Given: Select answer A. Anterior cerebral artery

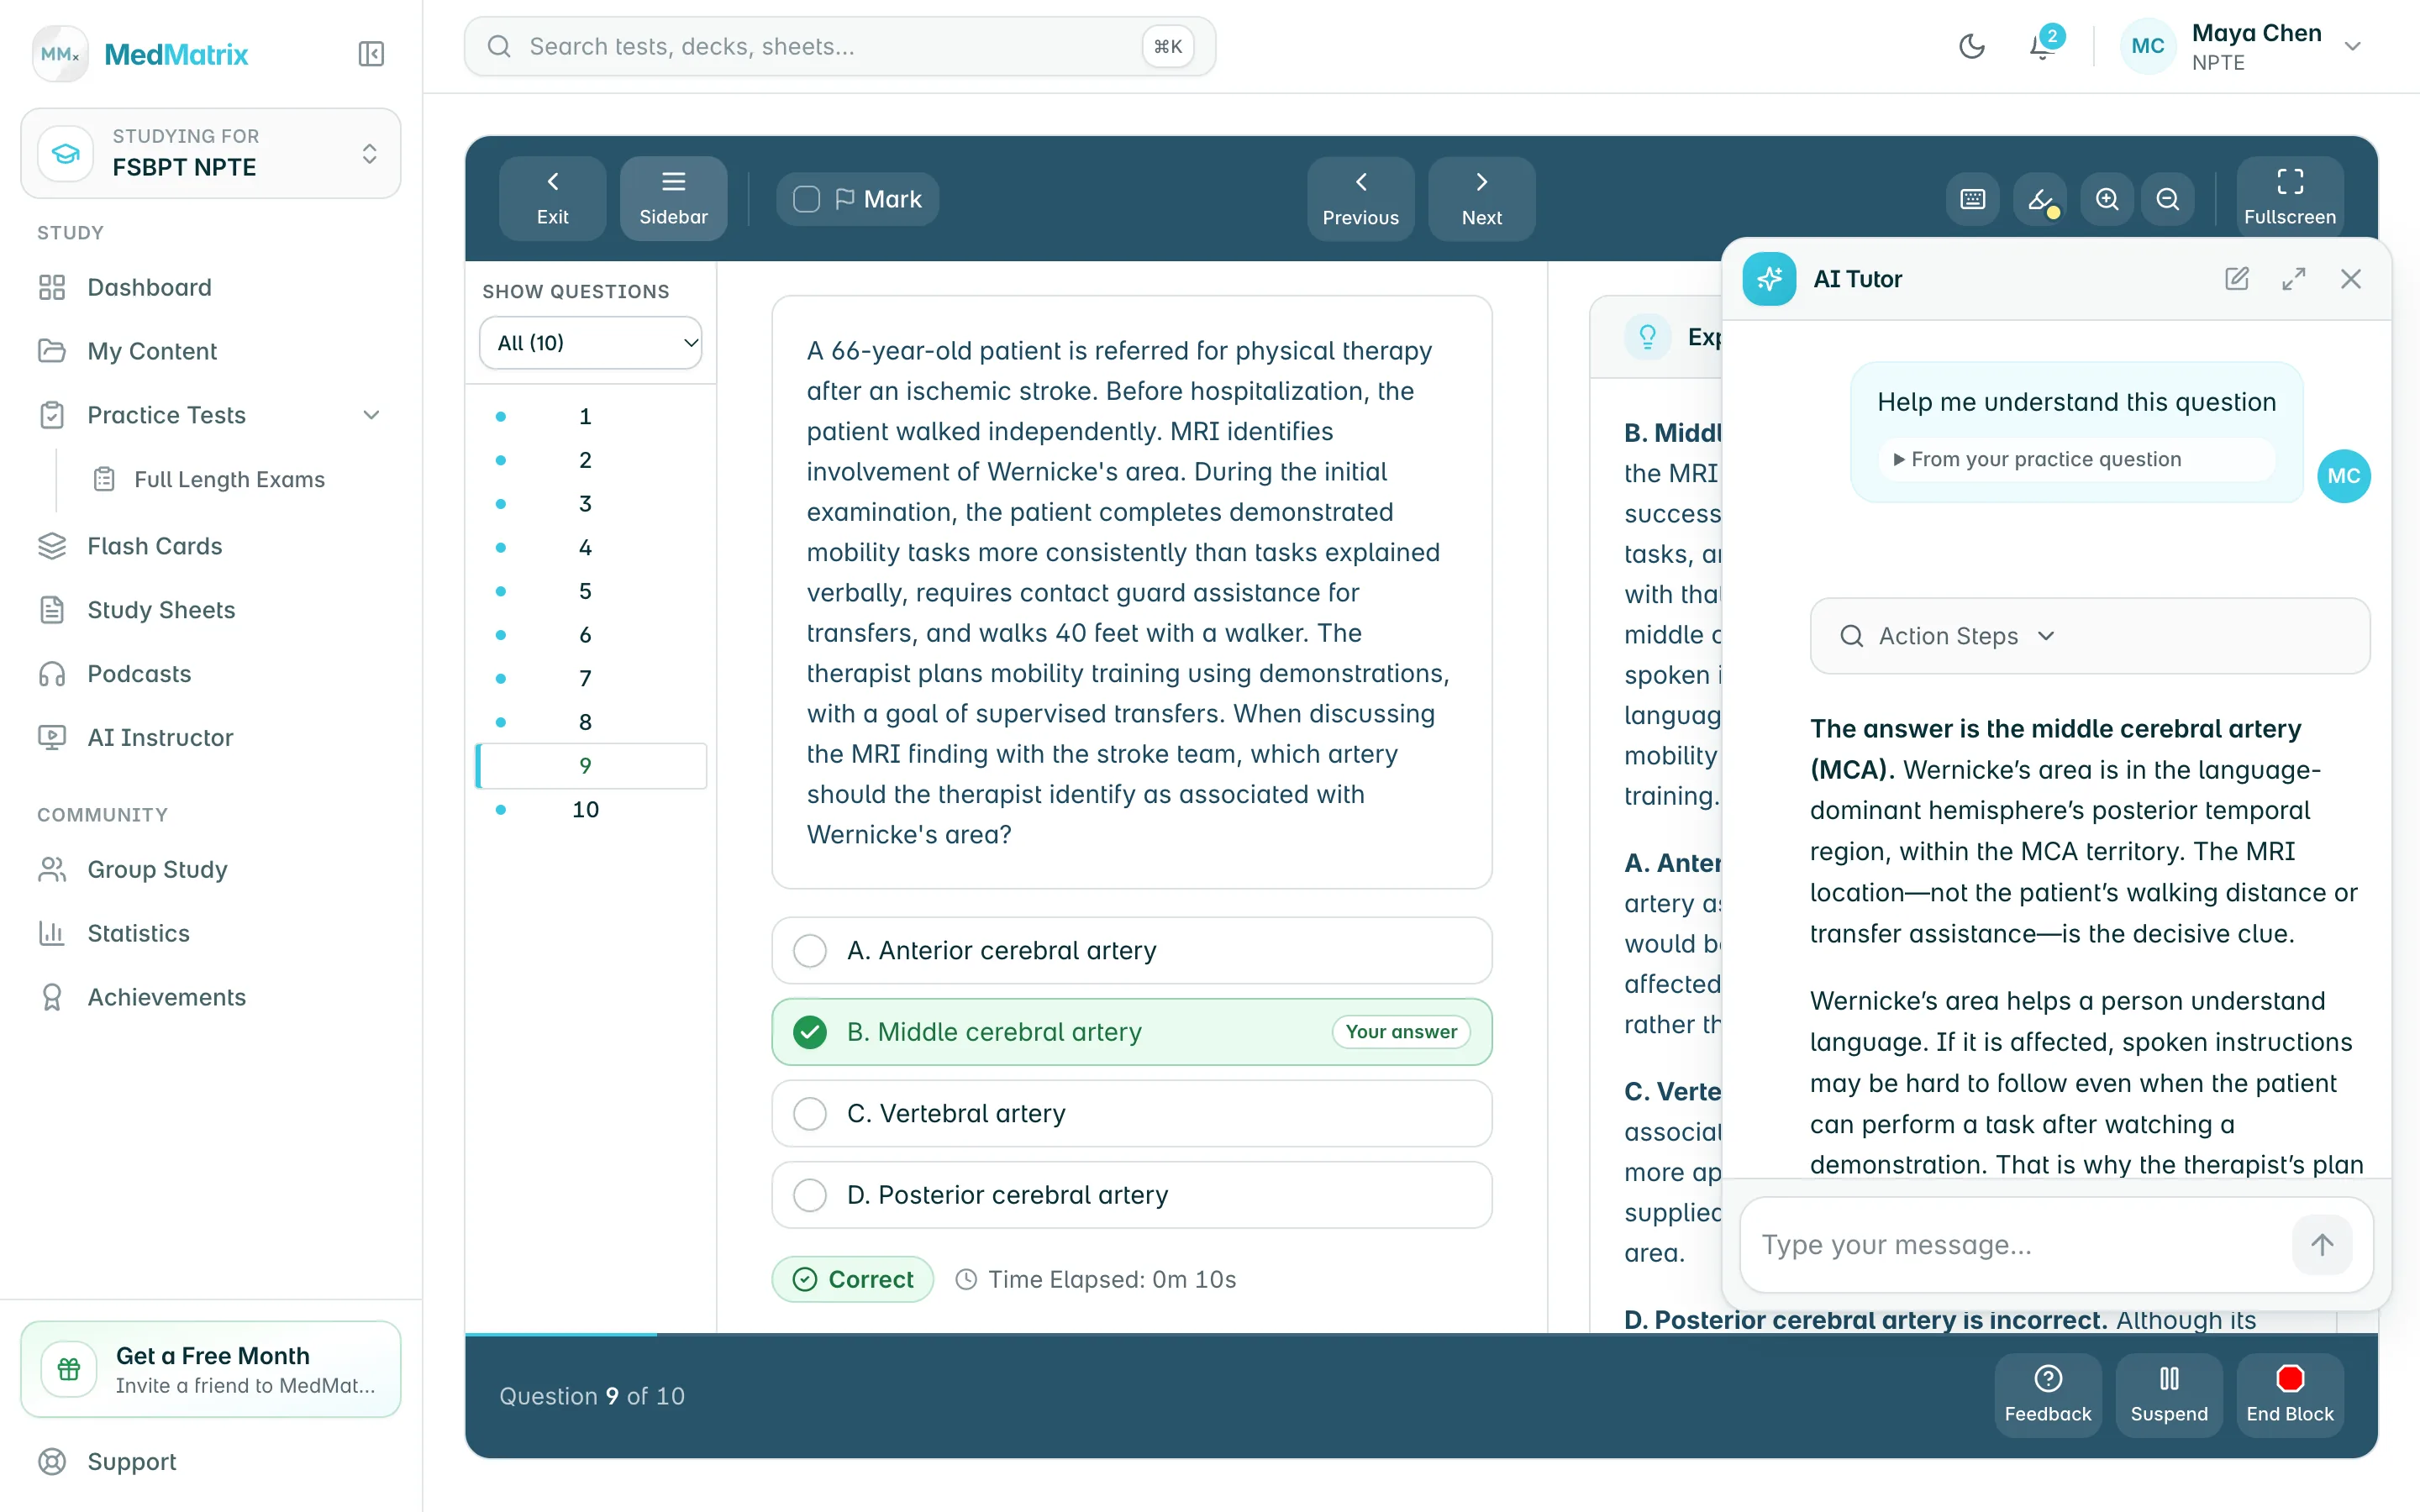Looking at the screenshot, I should point(1131,950).
